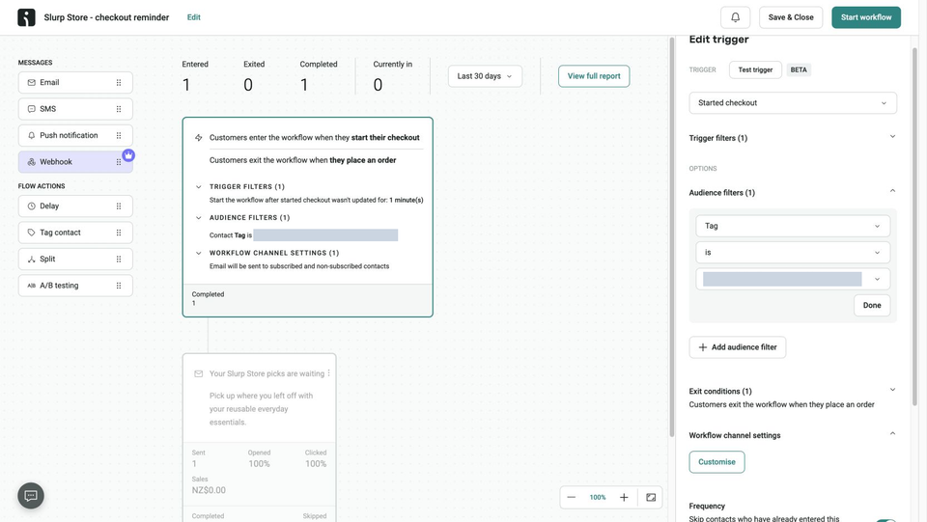The image size is (927, 522).
Task: Grab the Tag contact drag handle
Action: (x=118, y=233)
